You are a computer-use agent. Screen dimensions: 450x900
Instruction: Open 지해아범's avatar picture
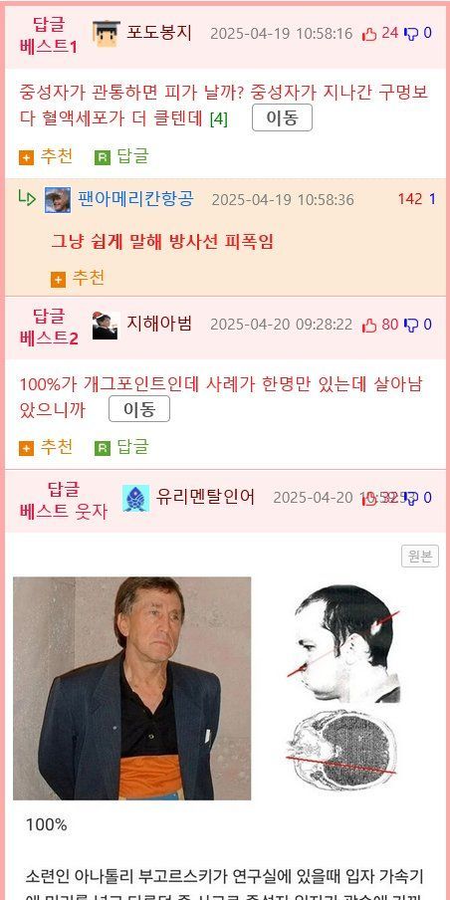click(x=107, y=326)
